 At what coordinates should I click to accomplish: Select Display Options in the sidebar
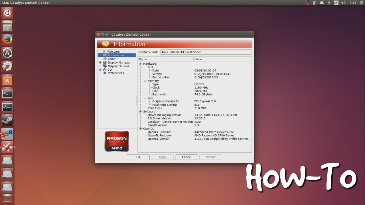click(x=118, y=66)
